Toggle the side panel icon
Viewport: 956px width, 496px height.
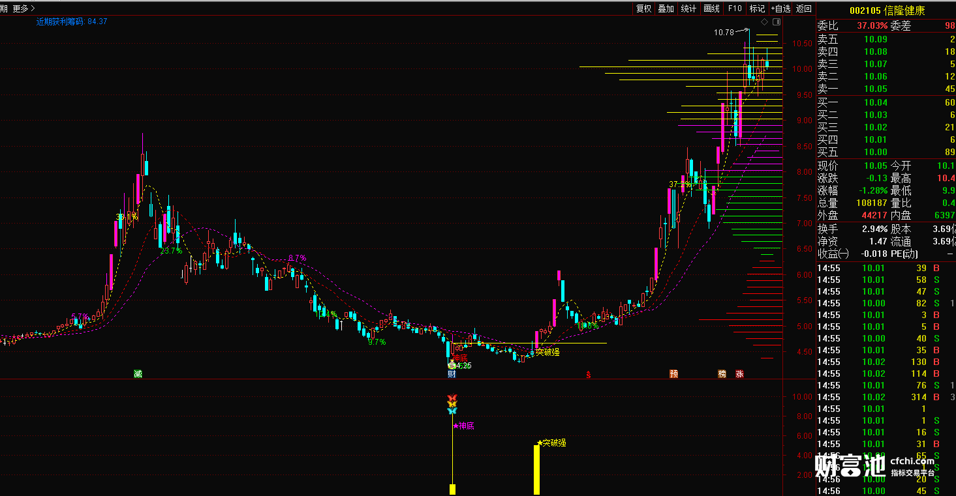tap(775, 22)
